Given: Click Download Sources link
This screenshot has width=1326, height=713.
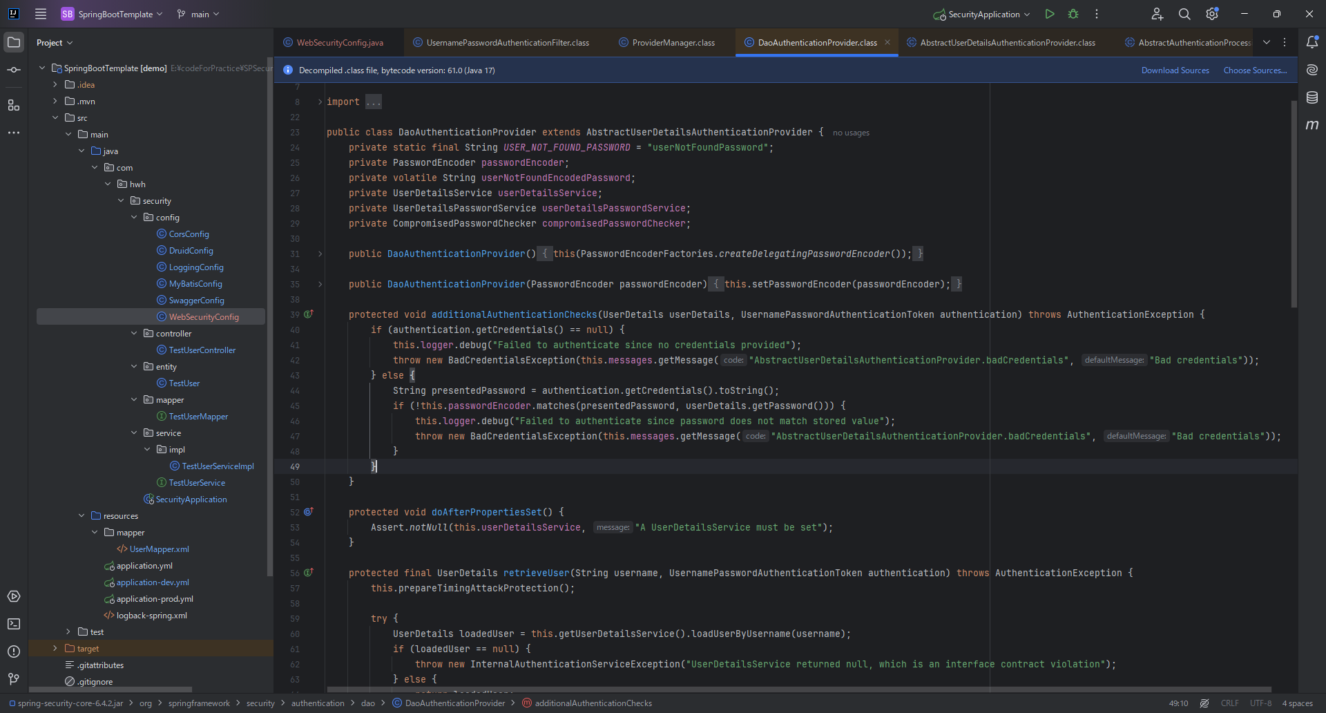Looking at the screenshot, I should point(1175,70).
